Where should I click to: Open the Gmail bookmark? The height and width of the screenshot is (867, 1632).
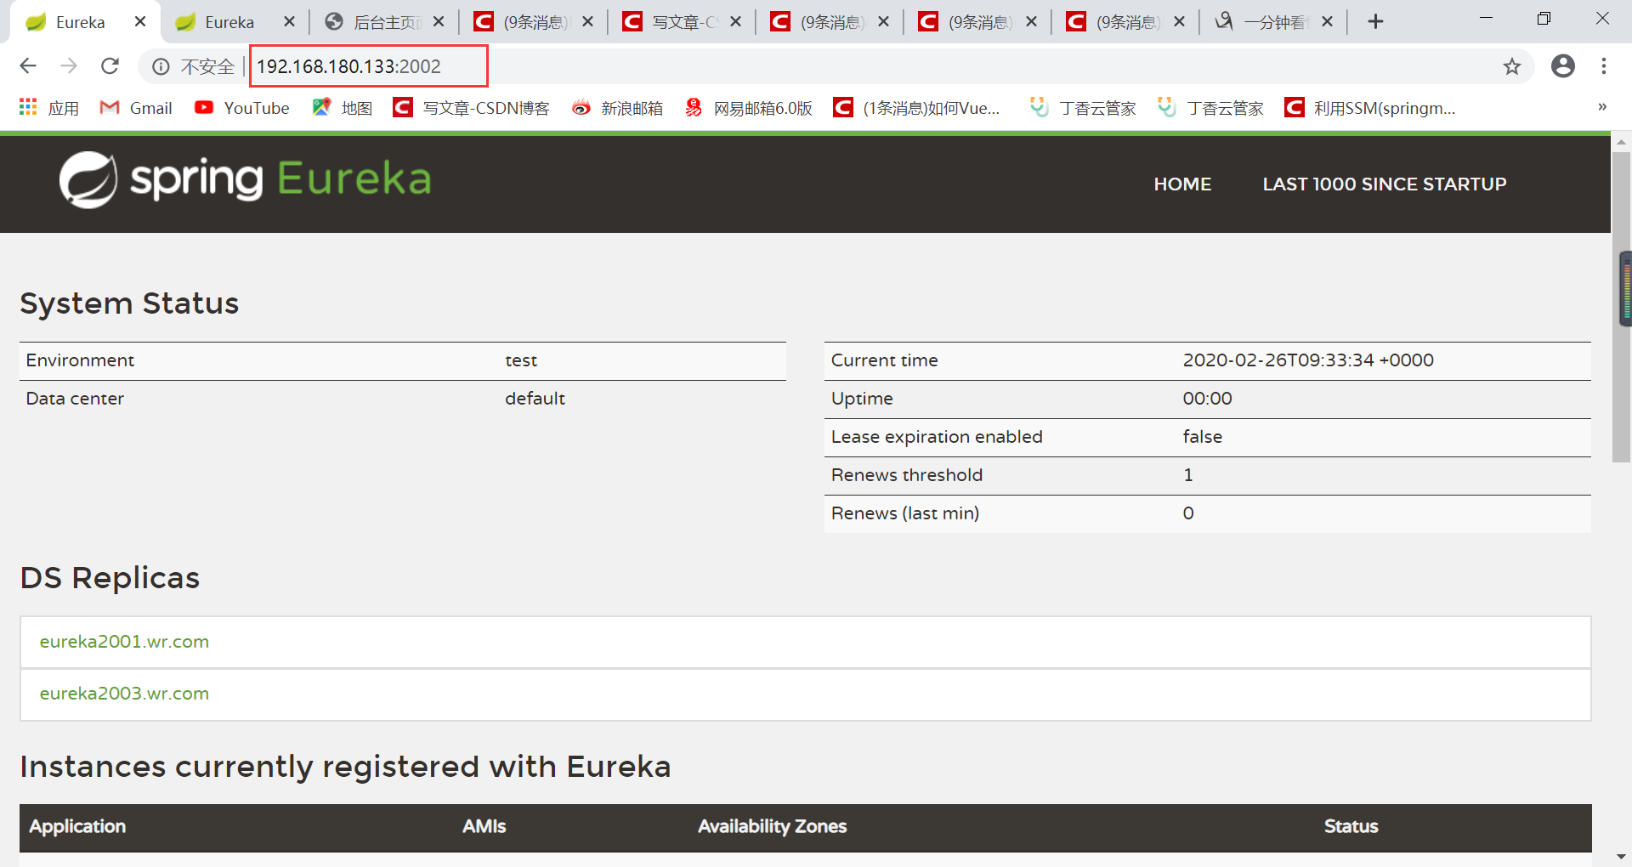click(x=136, y=108)
